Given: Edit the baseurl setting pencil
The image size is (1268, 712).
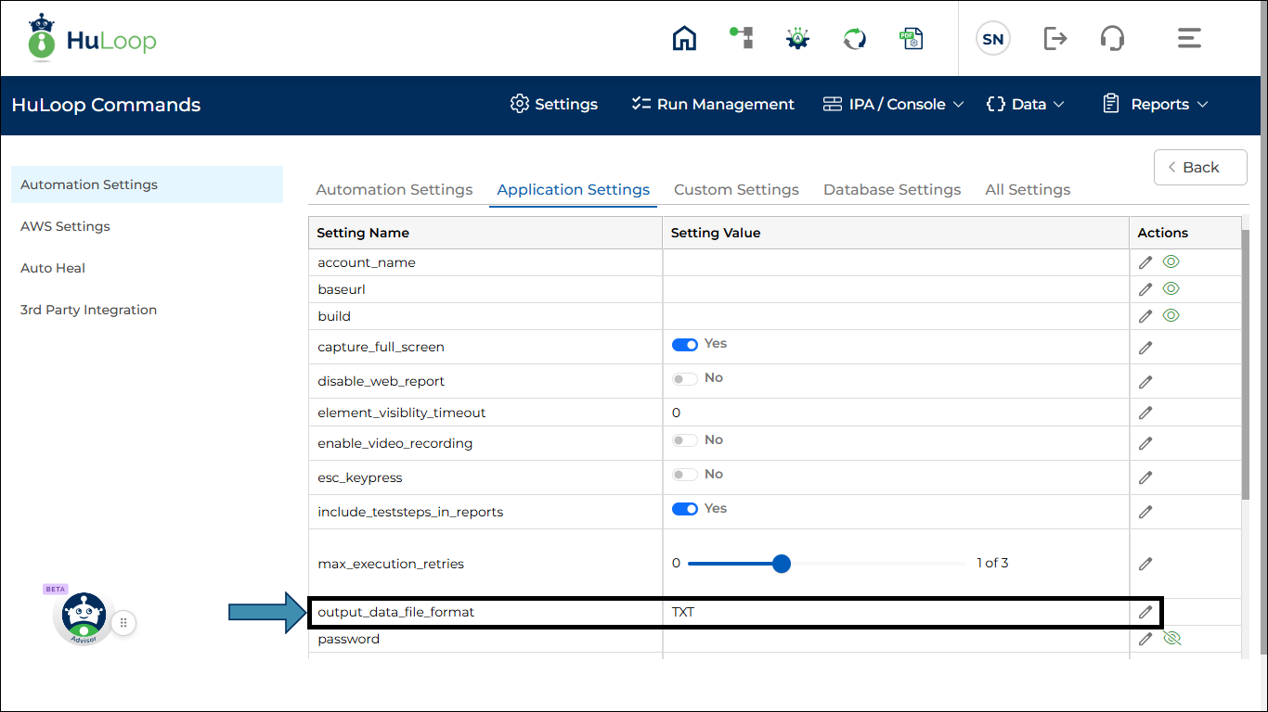Looking at the screenshot, I should pyautogui.click(x=1145, y=290).
